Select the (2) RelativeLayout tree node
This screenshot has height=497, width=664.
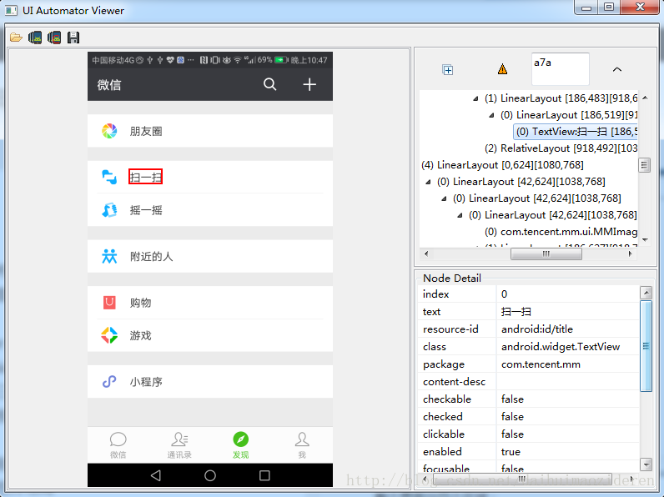coord(561,148)
